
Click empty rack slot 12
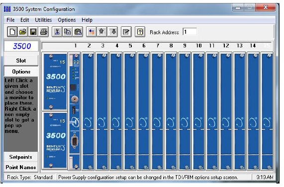coord(226,111)
